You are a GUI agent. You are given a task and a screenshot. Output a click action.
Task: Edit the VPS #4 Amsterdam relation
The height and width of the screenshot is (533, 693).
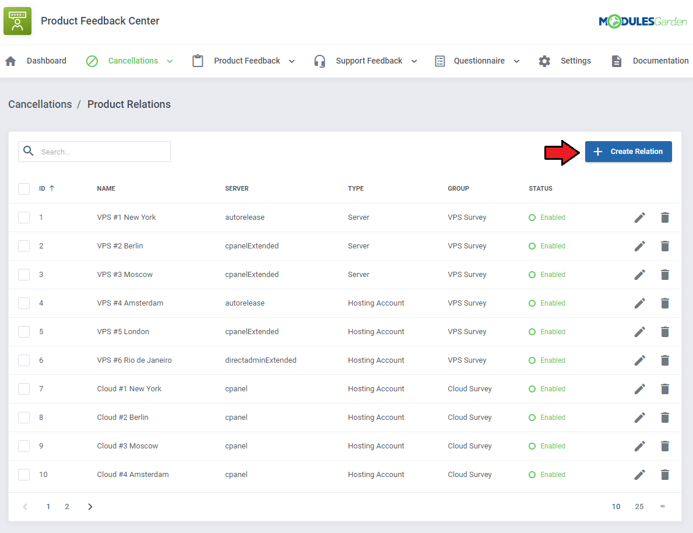639,303
